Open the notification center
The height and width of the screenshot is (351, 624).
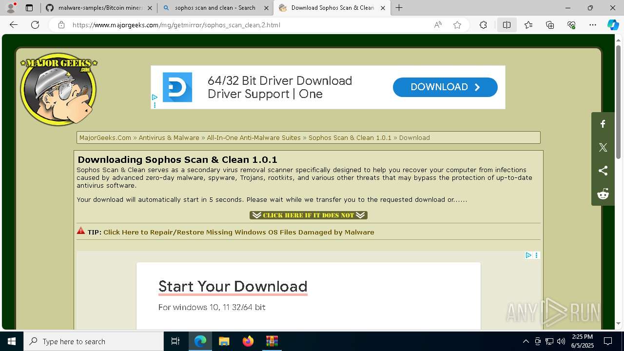[x=608, y=341]
